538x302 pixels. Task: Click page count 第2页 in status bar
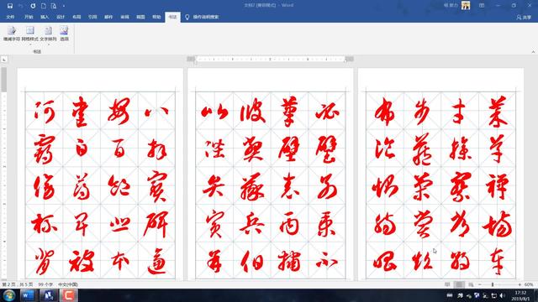click(x=18, y=284)
